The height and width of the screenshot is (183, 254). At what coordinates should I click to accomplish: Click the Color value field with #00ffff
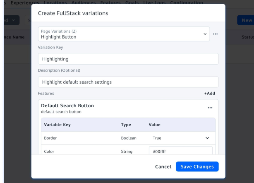[x=180, y=152]
